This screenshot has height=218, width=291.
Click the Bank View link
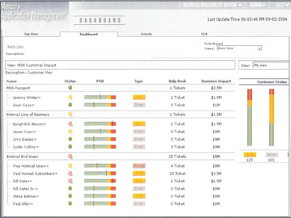pyautogui.click(x=15, y=47)
